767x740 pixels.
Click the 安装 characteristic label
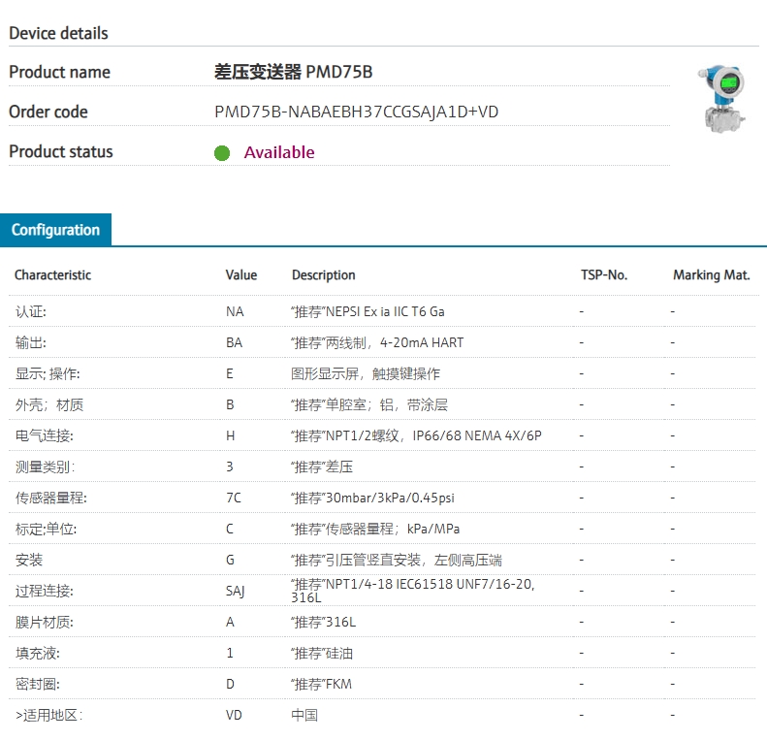tap(29, 560)
